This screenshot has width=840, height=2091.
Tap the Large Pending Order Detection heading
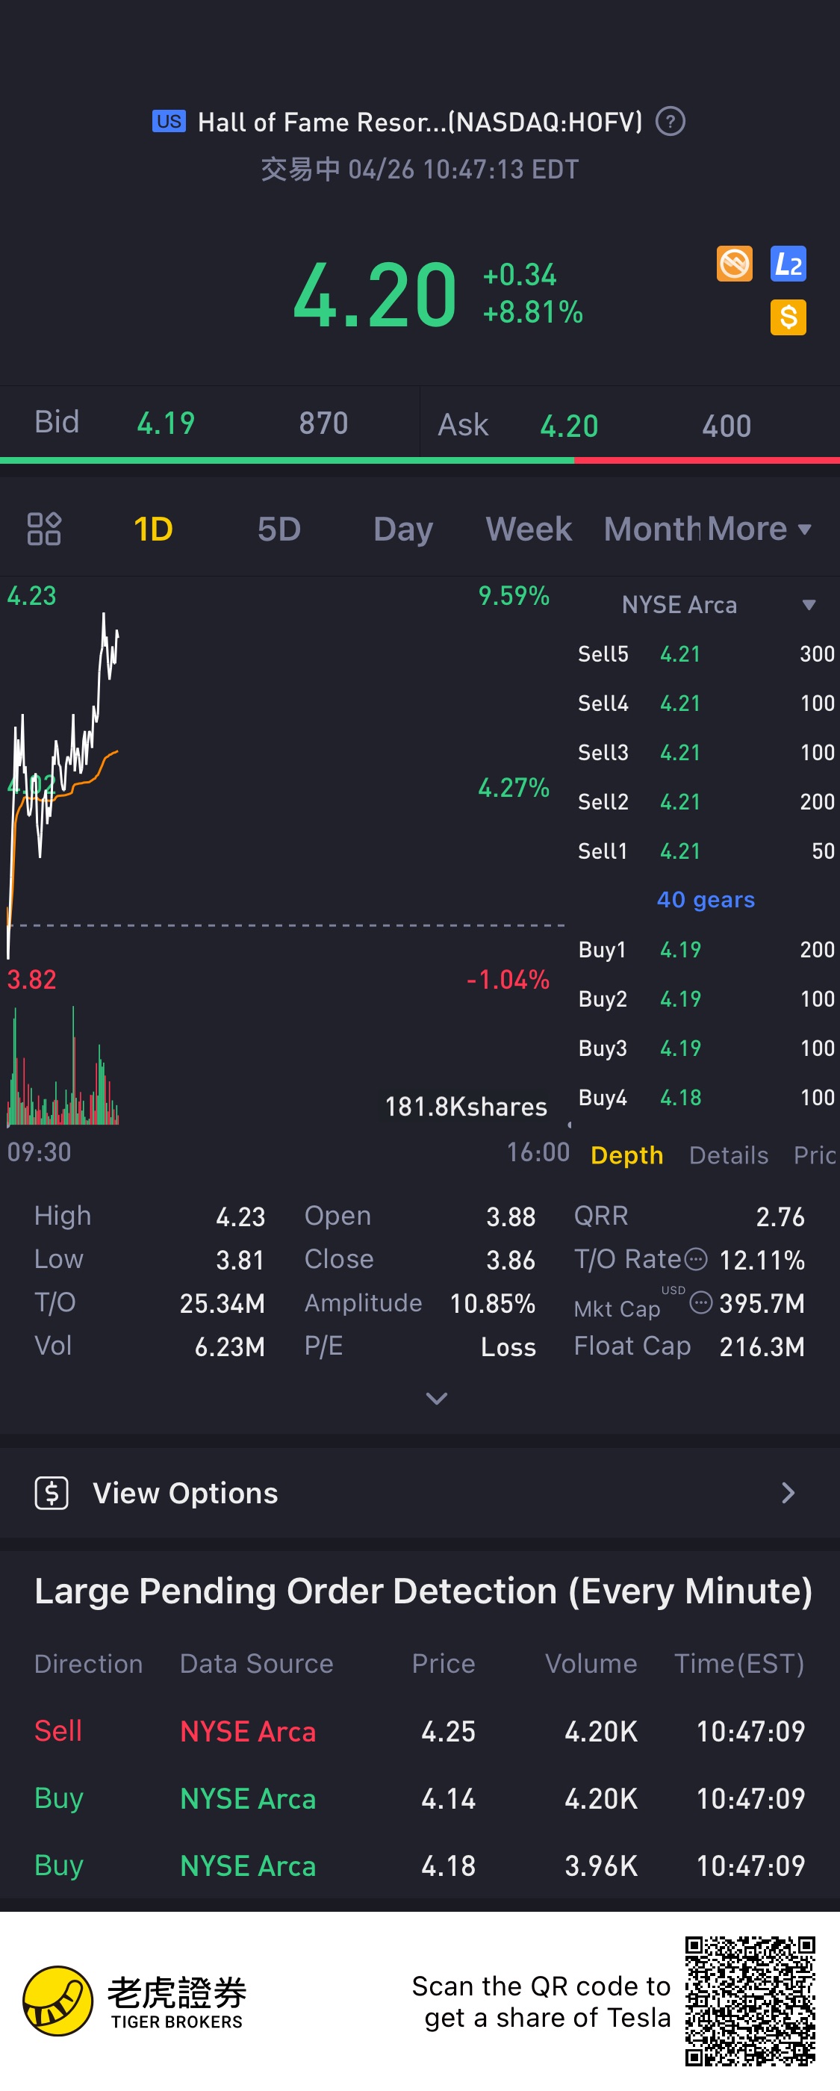pos(423,1591)
